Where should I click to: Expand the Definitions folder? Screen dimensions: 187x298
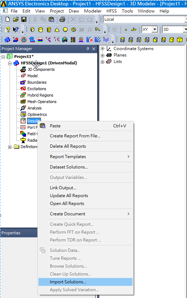10,147
